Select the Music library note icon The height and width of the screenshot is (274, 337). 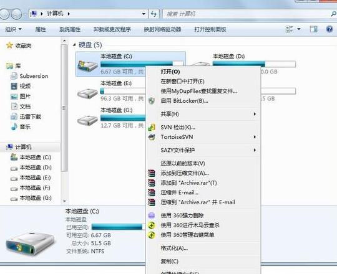pyautogui.click(x=14, y=126)
